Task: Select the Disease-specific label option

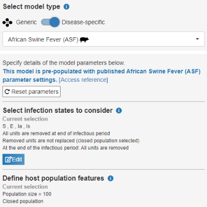Action: (x=83, y=22)
